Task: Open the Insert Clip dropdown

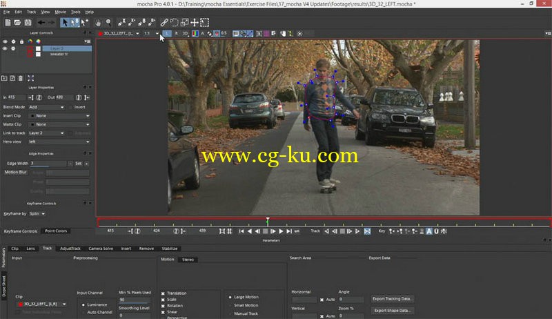Action: pyautogui.click(x=59, y=116)
